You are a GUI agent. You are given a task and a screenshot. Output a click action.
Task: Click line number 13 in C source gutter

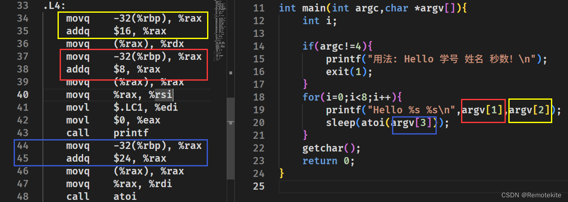click(259, 34)
